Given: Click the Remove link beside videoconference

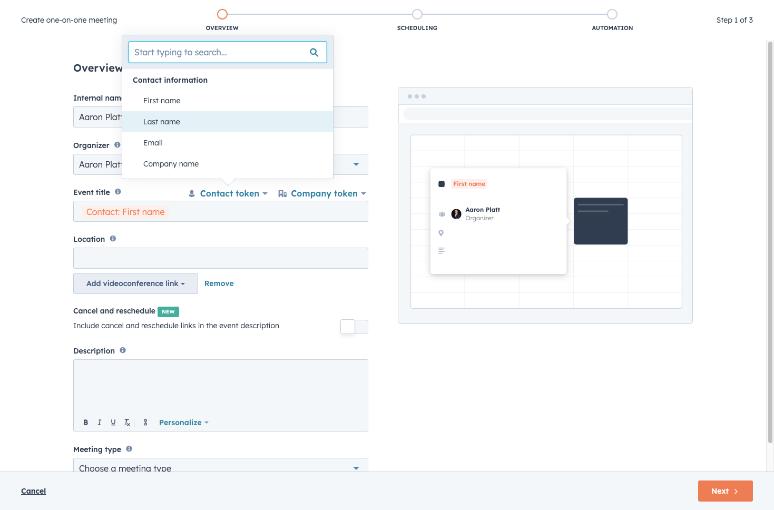Looking at the screenshot, I should [219, 283].
